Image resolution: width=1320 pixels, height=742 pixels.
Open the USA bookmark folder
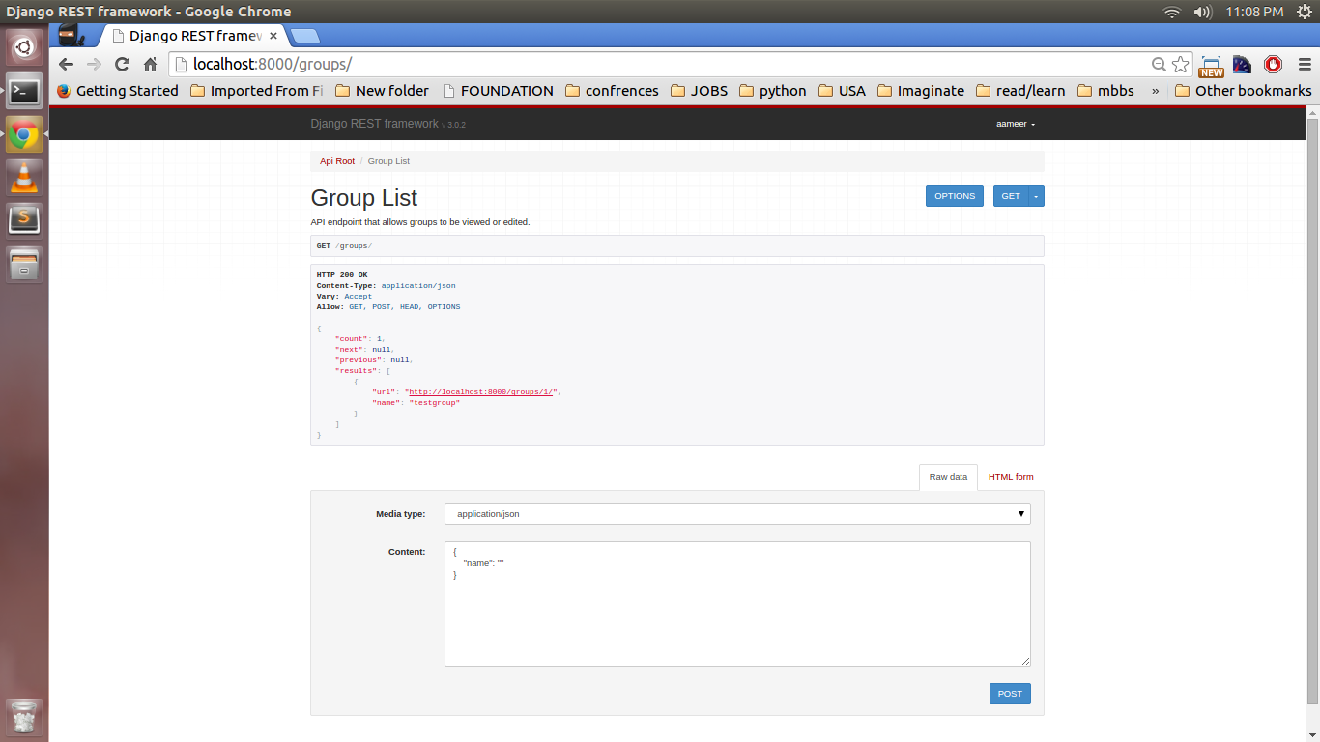click(x=842, y=91)
